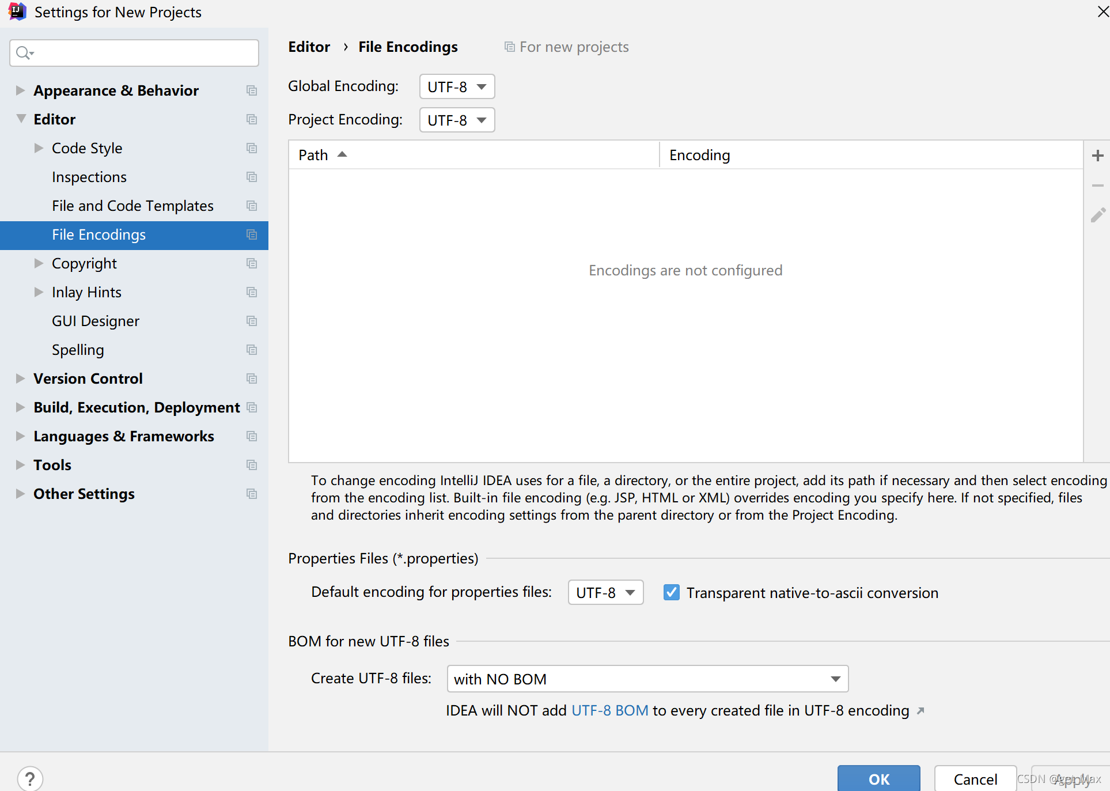
Task: Click the project-level icon beside Spelling
Action: (252, 350)
